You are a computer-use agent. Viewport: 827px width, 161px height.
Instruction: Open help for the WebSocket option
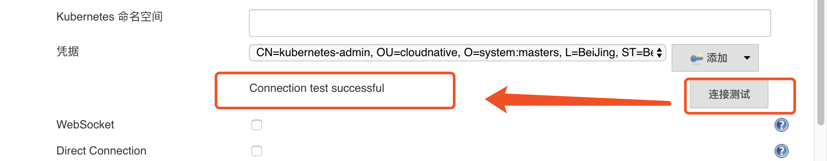click(781, 125)
